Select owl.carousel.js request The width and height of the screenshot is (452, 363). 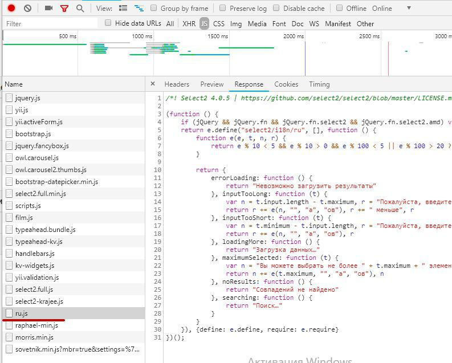pyautogui.click(x=74, y=158)
